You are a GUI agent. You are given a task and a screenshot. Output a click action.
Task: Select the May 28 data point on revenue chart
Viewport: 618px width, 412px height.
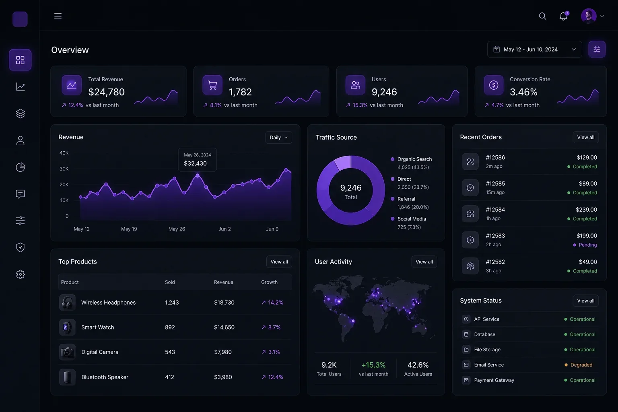[198, 175]
